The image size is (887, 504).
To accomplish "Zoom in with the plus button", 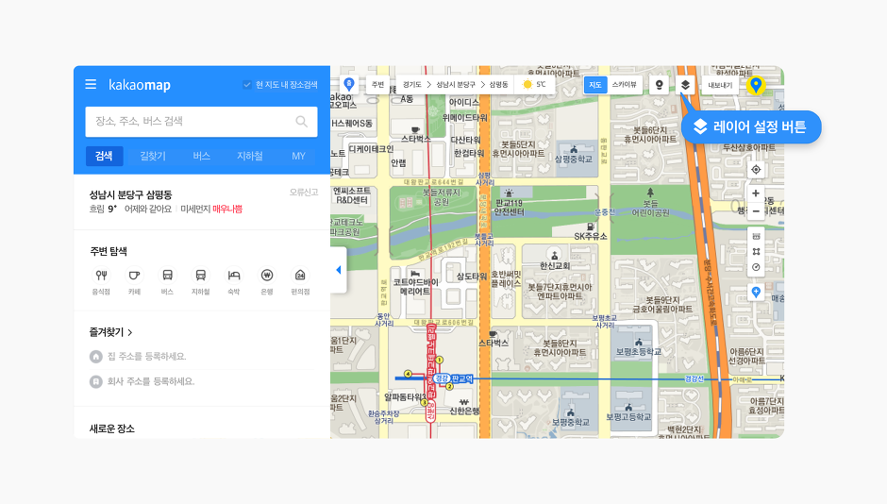I will 756,193.
